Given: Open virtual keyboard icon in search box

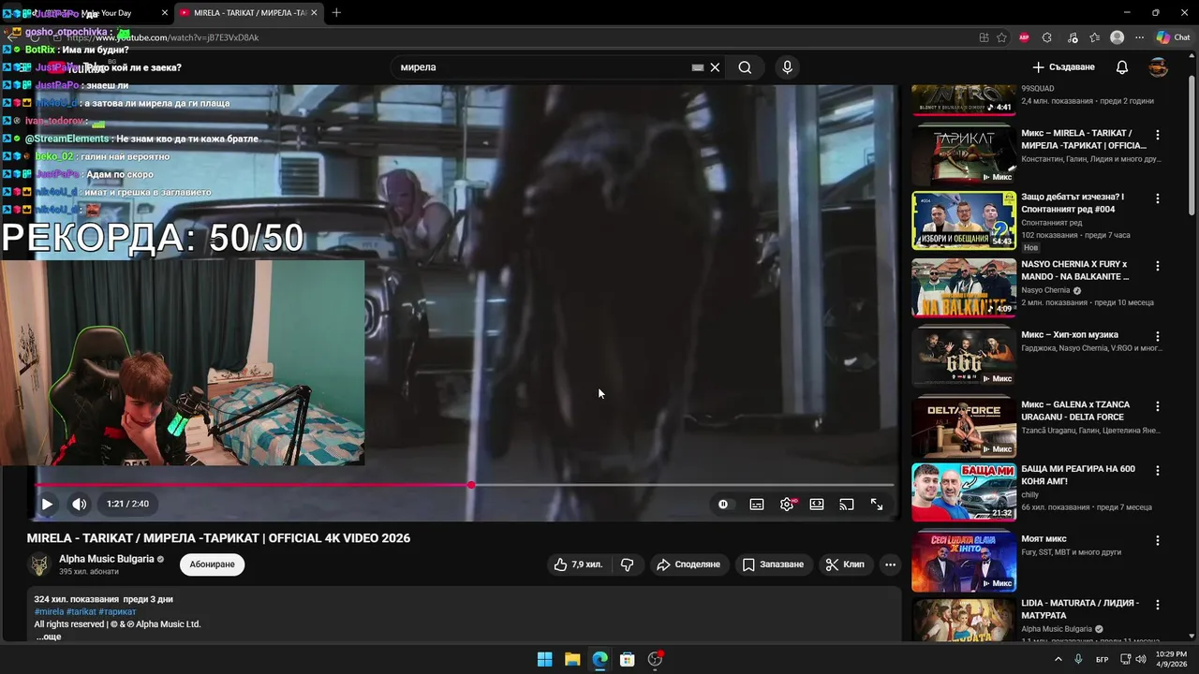Looking at the screenshot, I should pyautogui.click(x=697, y=67).
